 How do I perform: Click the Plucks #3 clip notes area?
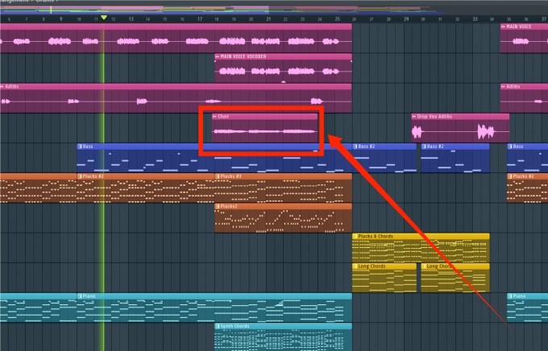click(x=283, y=191)
